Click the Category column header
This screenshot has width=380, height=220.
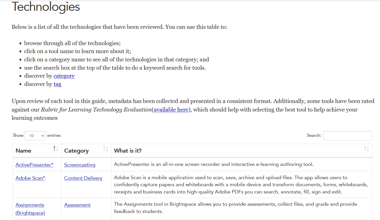coord(76,151)
